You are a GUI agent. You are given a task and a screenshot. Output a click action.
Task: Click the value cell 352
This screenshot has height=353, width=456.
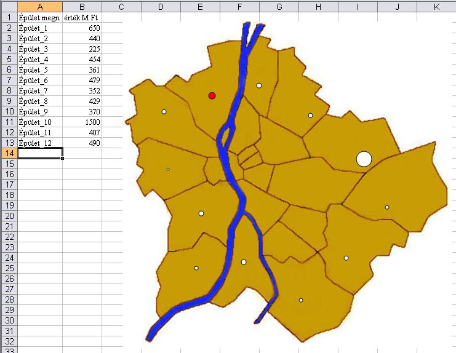[82, 90]
